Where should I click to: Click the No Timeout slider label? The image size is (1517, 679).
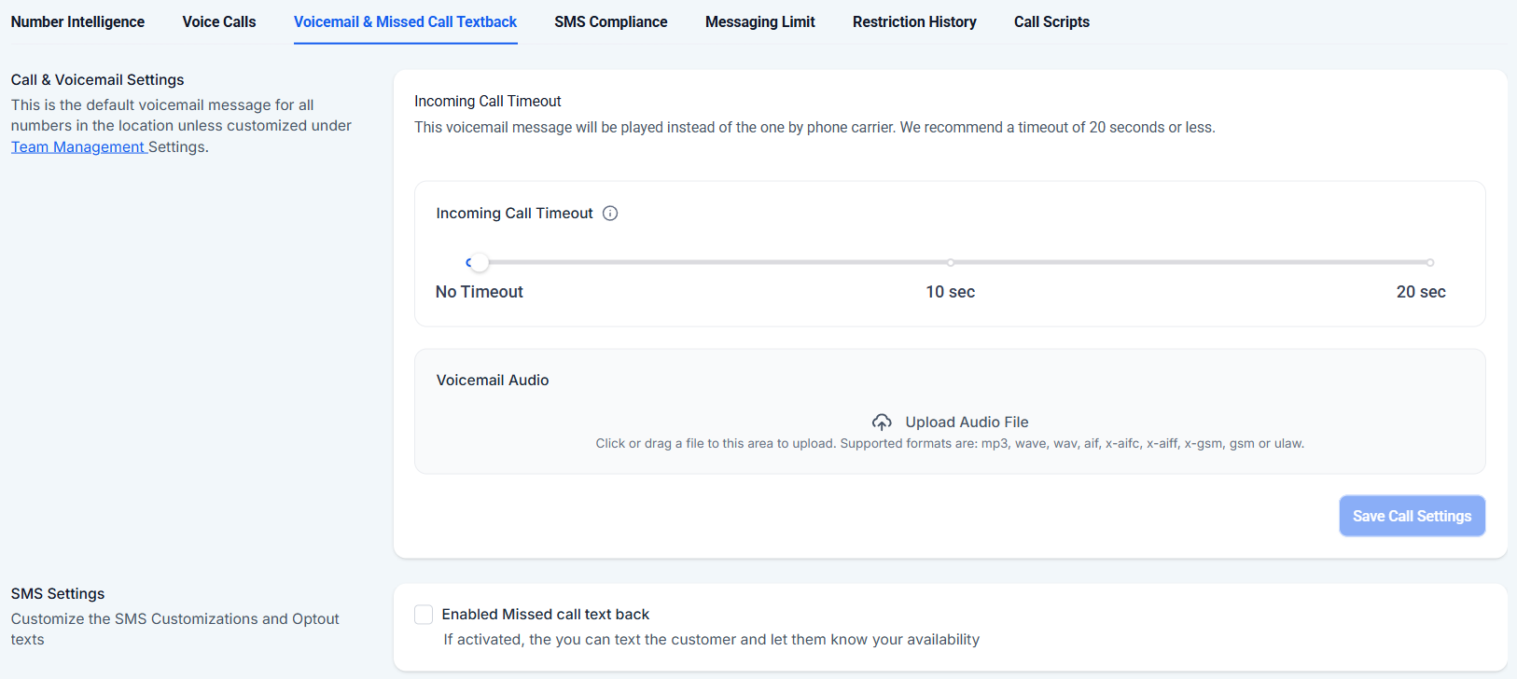480,292
